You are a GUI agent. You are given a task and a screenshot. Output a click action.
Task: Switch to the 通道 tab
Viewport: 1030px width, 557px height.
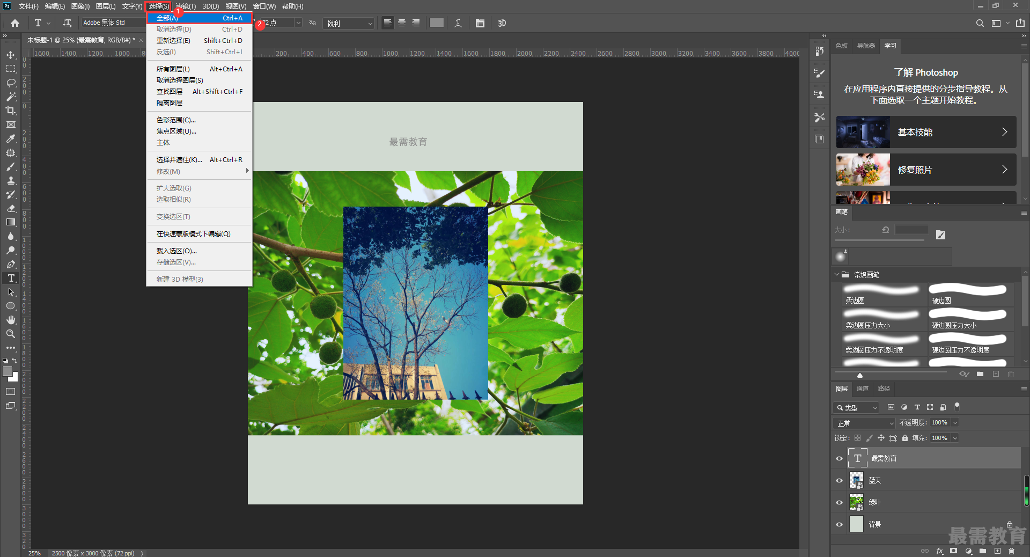coord(863,389)
